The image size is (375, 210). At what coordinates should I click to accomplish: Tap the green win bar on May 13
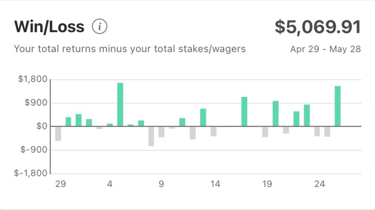point(203,117)
